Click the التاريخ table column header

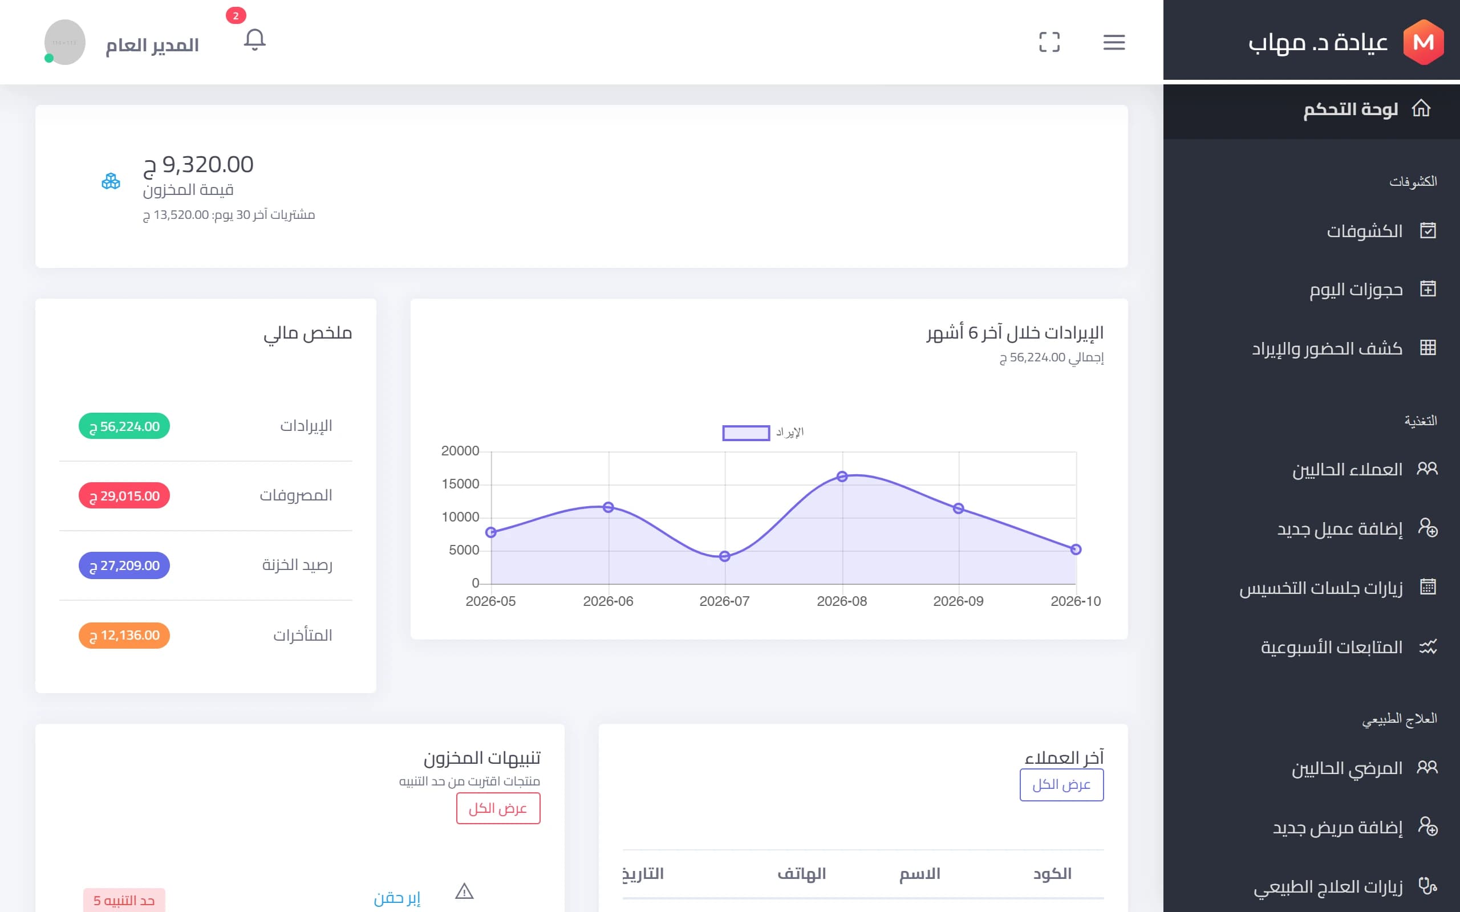[x=643, y=873]
